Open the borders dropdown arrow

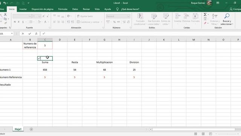[x=34, y=22]
